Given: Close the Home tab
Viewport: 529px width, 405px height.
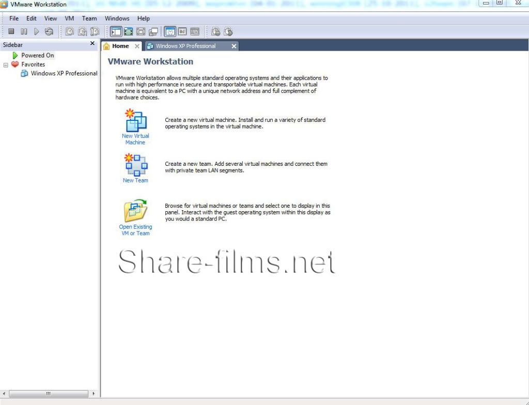Looking at the screenshot, I should tap(137, 46).
